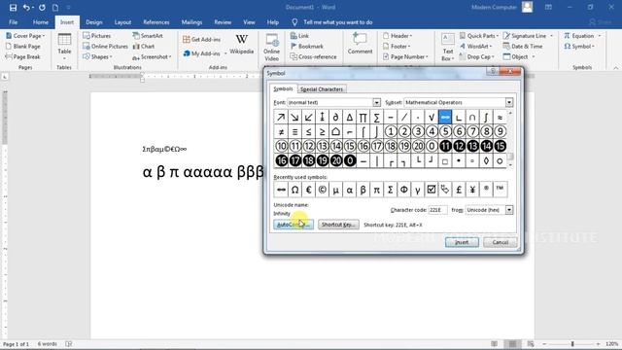Screen dimensions: 622x350
Task: Click the Tell me lightbulb icon
Action: [x=294, y=22]
